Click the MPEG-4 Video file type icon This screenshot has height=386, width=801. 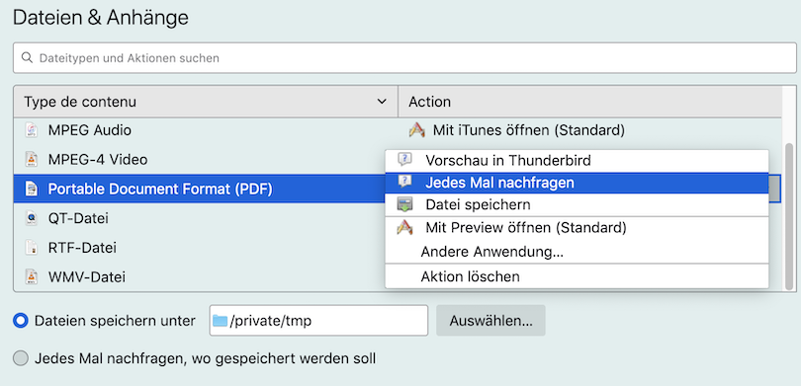tap(32, 160)
